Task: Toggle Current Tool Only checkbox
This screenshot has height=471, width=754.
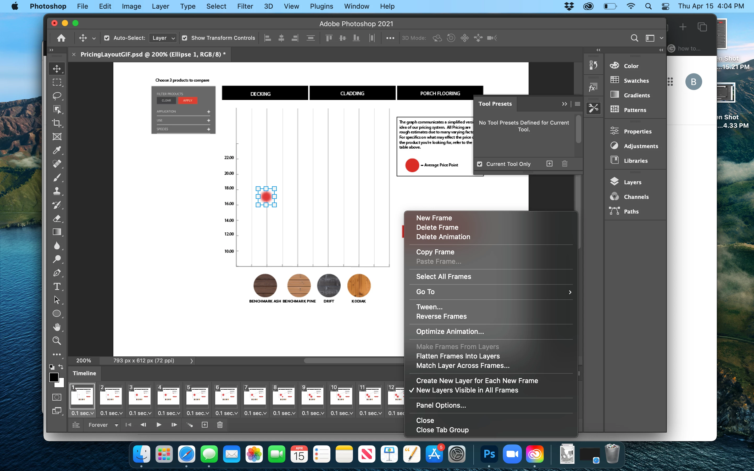Action: coord(480,164)
